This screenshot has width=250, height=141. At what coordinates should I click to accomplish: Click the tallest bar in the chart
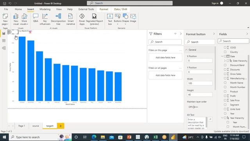click(22, 69)
